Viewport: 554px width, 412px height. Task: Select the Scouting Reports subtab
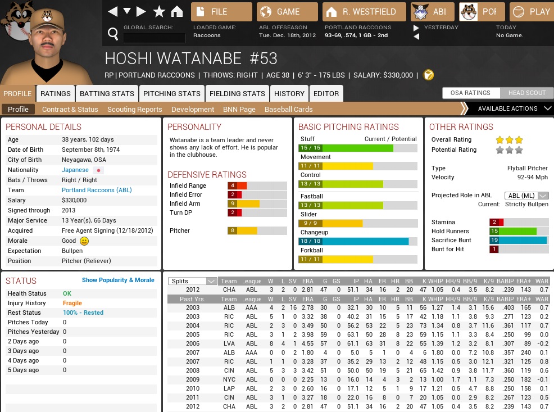tap(134, 110)
